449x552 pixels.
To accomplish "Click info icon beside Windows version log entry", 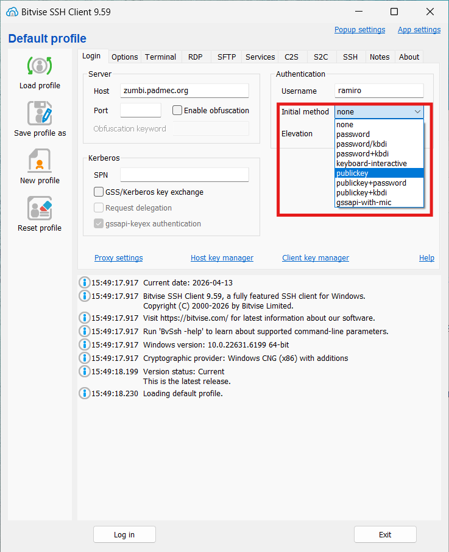I will (84, 344).
